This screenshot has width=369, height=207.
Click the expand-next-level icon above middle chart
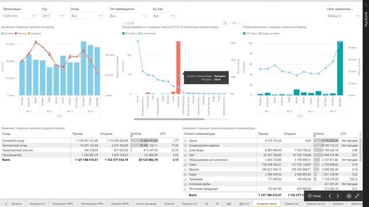pyautogui.click(x=132, y=23)
